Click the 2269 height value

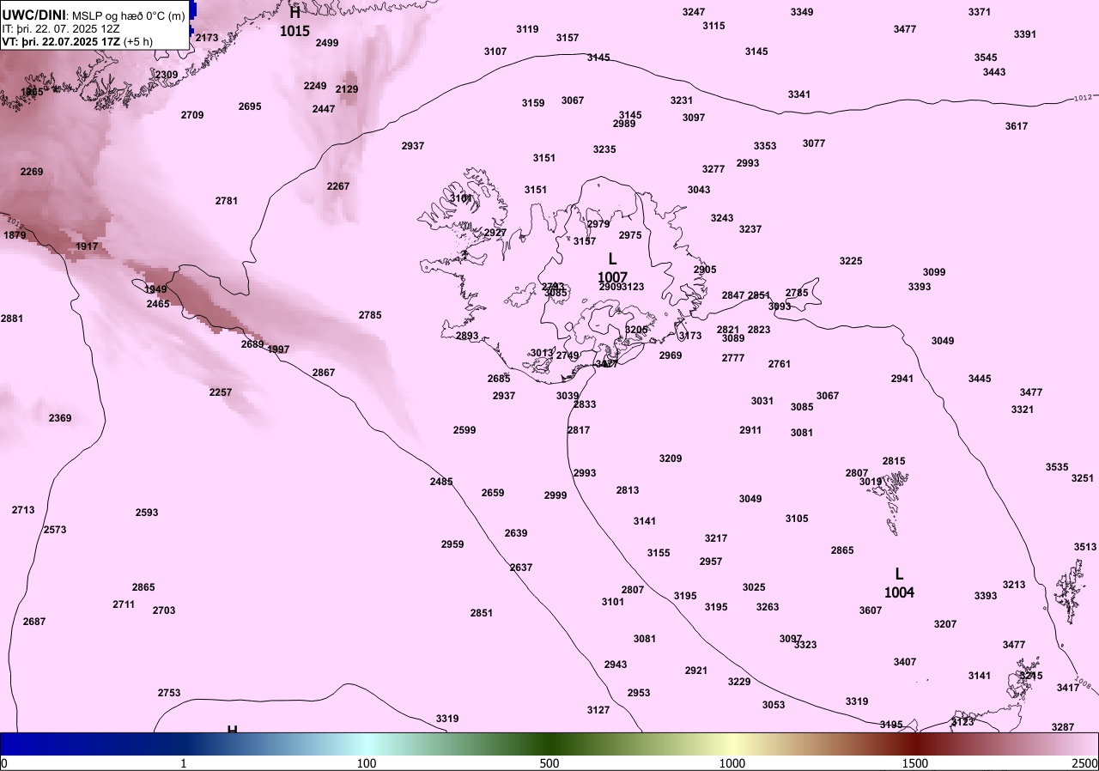[32, 172]
